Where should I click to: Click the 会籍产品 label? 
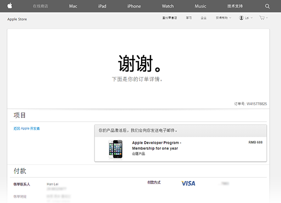tap(138, 154)
